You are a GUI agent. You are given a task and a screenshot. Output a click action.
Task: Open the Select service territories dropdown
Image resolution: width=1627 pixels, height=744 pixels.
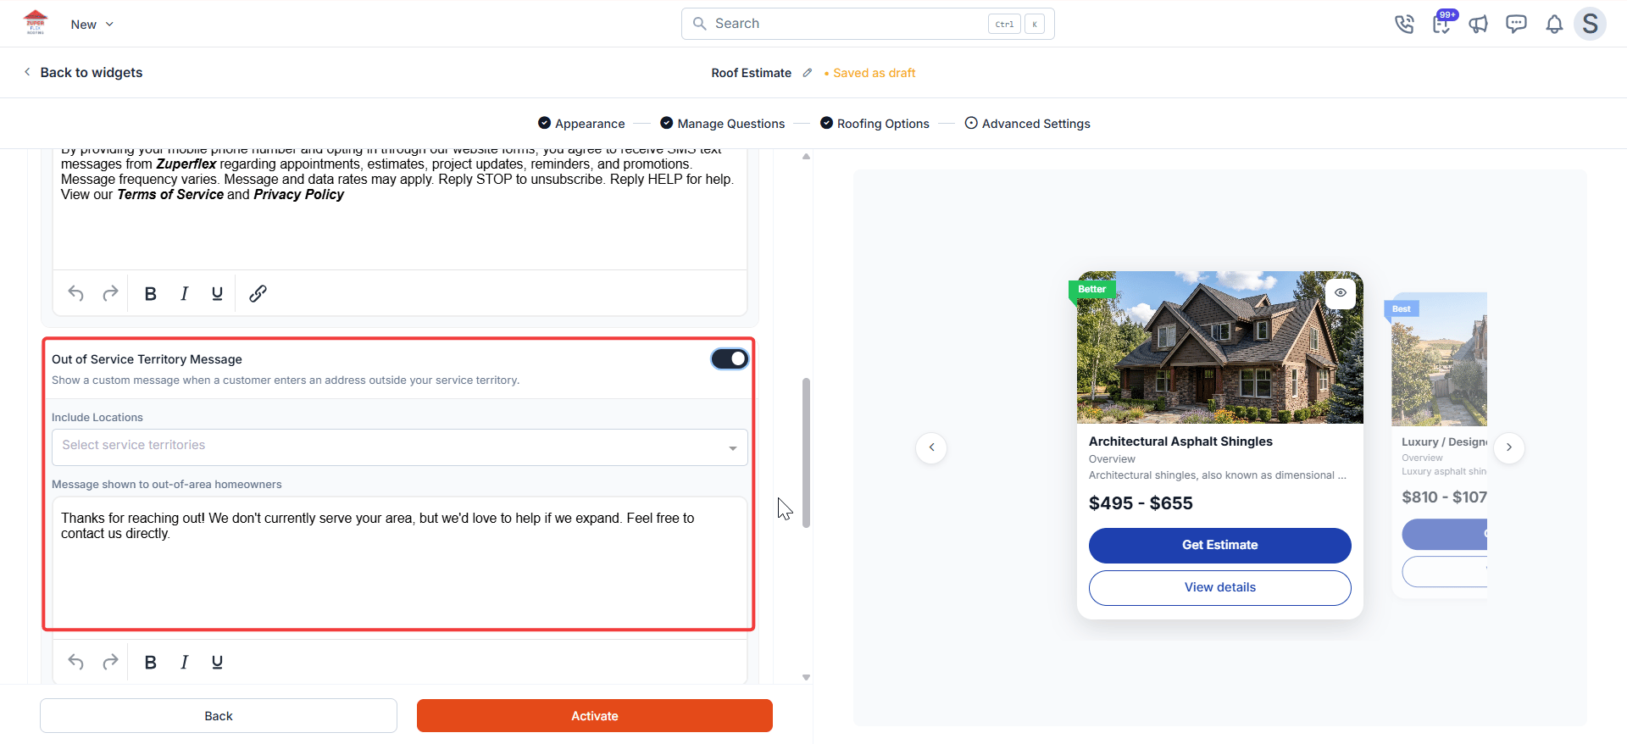pos(400,447)
